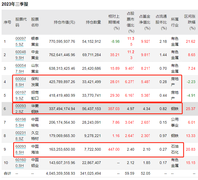
Task: Open stock code link 000975.SZ
Action: pos(21,41)
